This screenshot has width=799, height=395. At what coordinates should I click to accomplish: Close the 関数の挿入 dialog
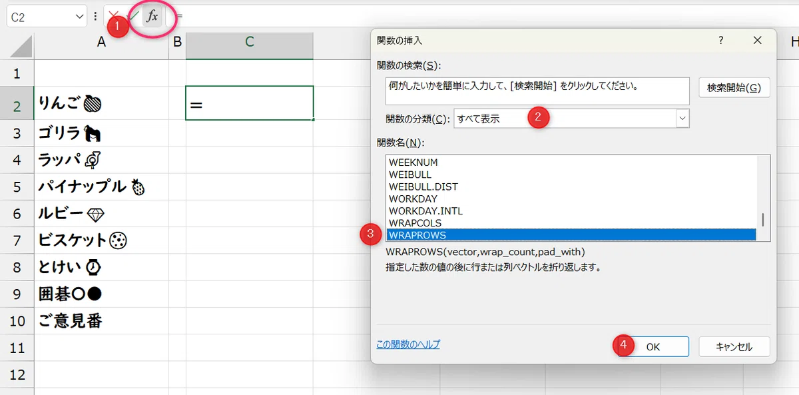(757, 41)
